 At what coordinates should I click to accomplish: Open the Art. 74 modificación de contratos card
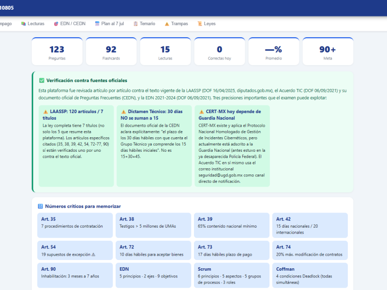pos(310,250)
